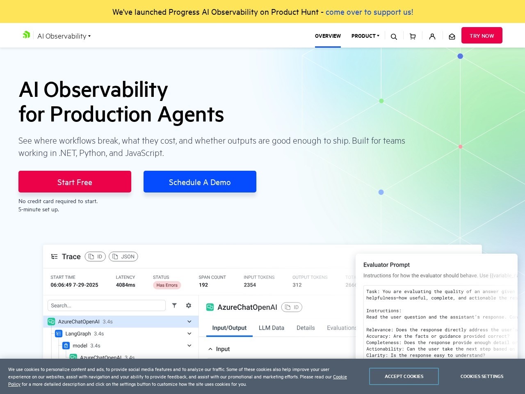This screenshot has width=525, height=394.
Task: Click the Has Errors status badge
Action: [167, 285]
